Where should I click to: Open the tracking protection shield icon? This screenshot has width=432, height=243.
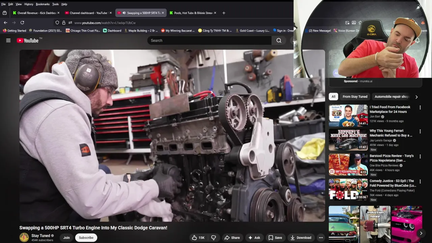point(57,23)
